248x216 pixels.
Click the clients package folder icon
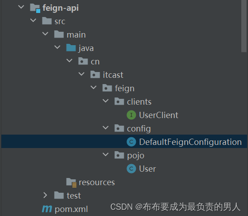click(119, 102)
